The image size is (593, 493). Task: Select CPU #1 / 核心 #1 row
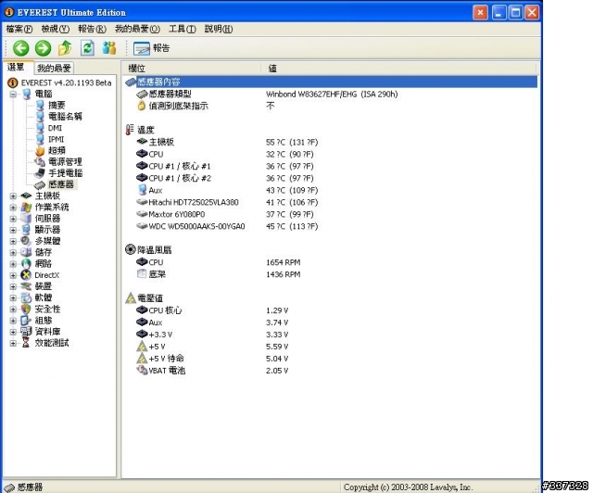coord(332,166)
